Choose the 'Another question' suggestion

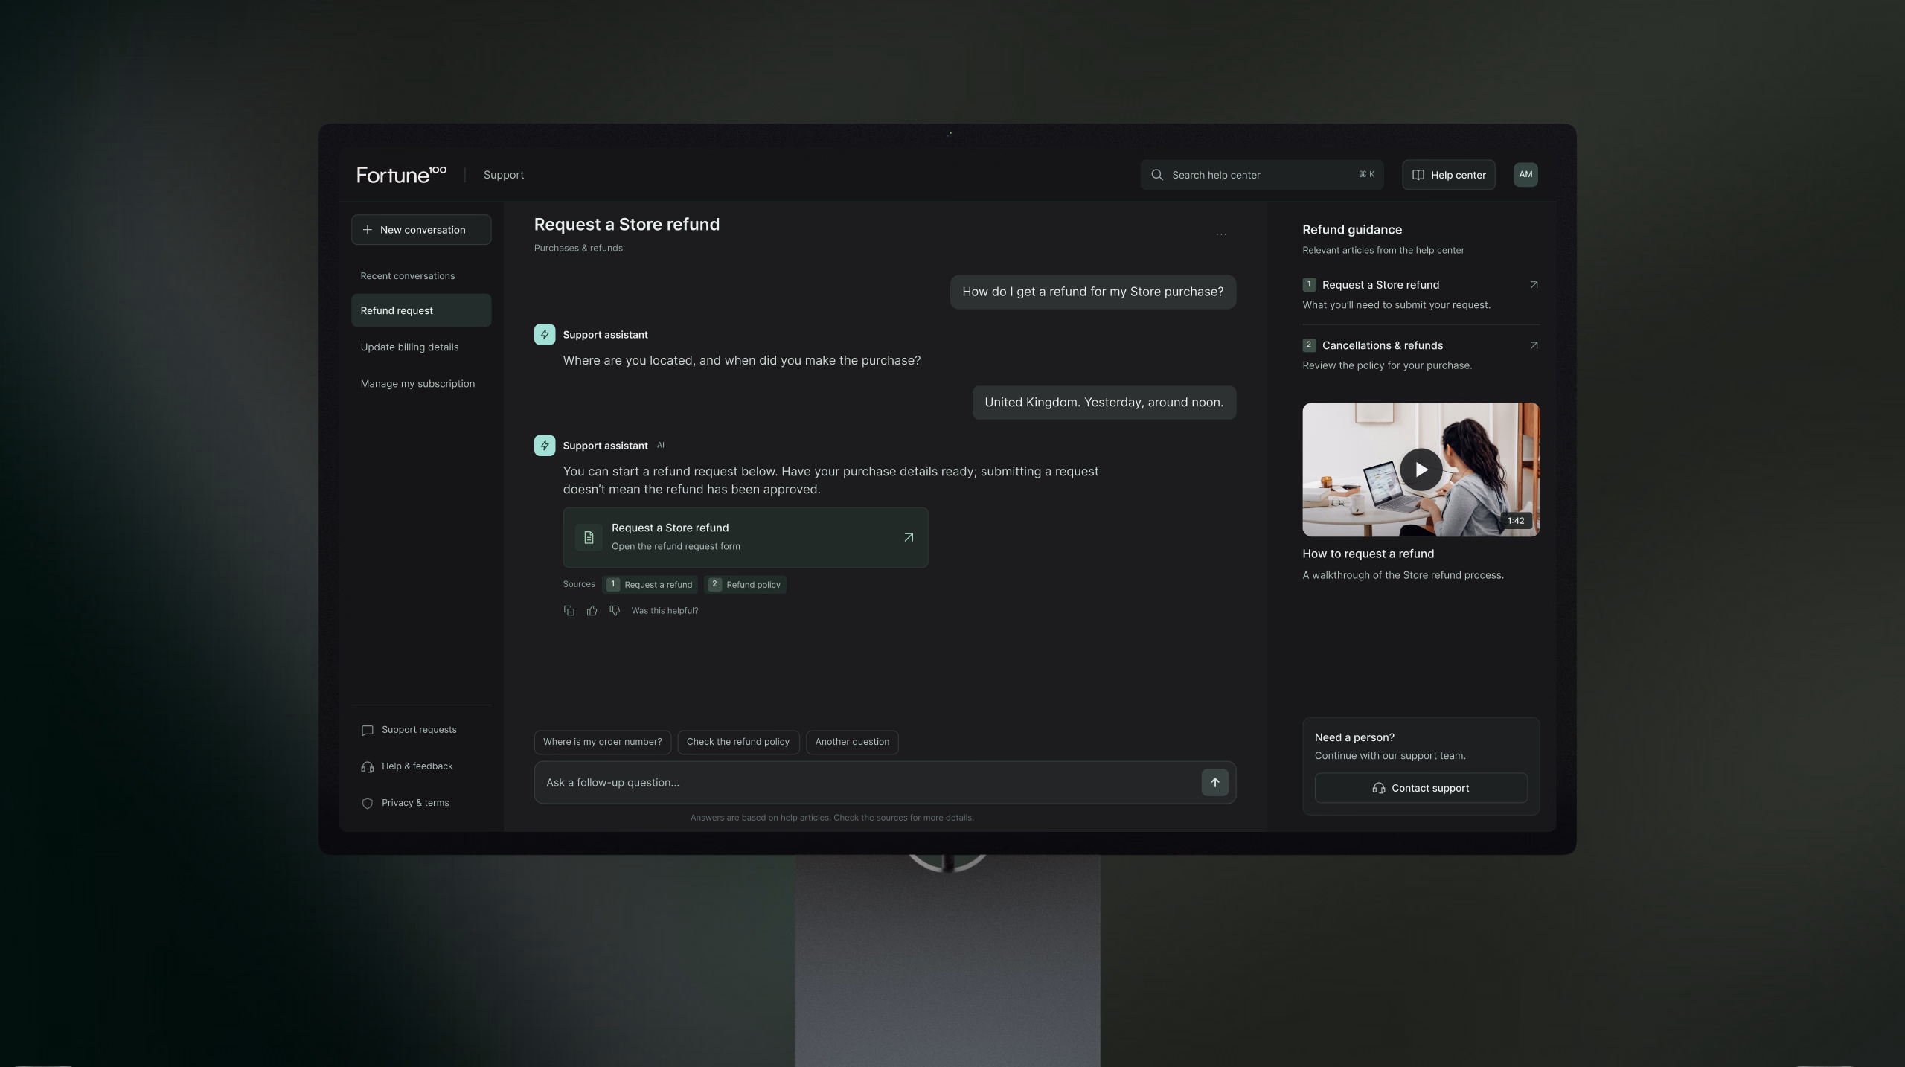point(852,742)
